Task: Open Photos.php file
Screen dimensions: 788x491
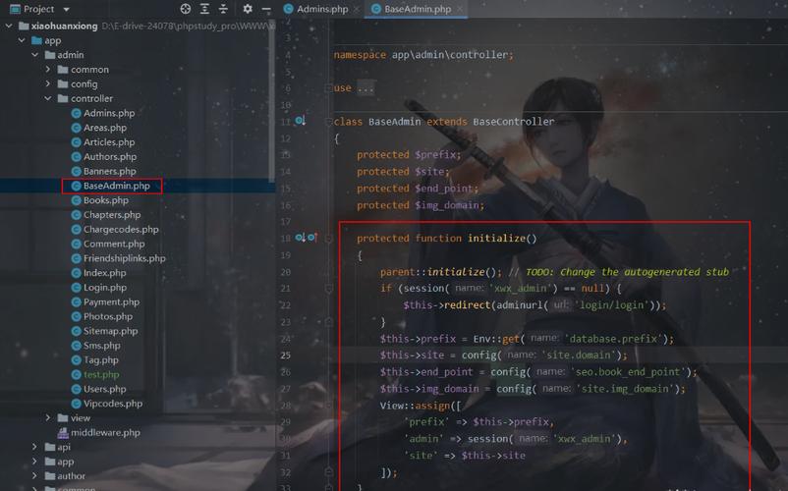Action: pos(107,317)
